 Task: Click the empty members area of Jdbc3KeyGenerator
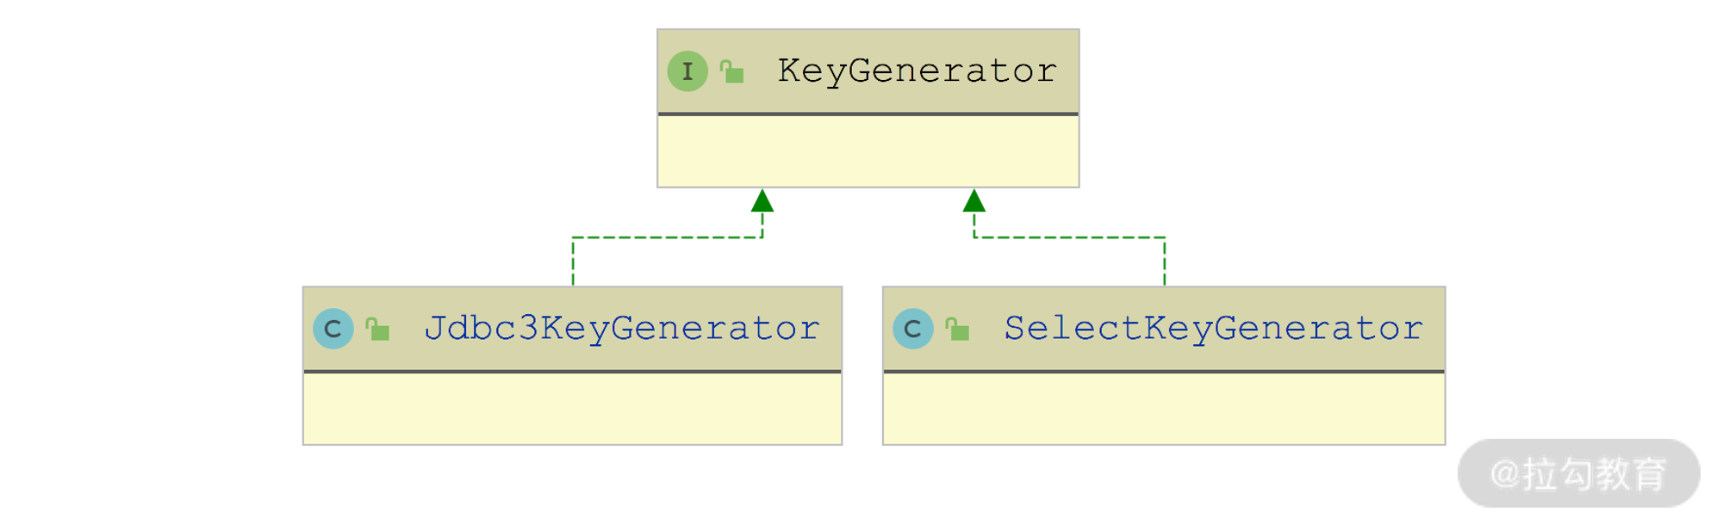pyautogui.click(x=572, y=409)
